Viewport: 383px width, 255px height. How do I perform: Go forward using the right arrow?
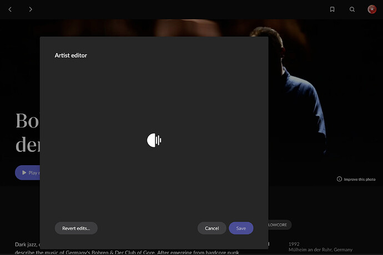point(31,9)
